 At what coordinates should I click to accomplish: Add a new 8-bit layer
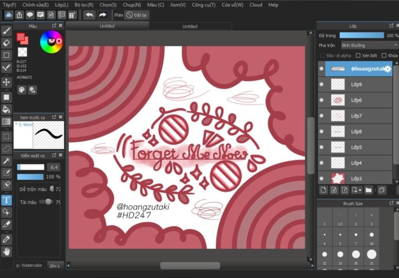click(334, 190)
